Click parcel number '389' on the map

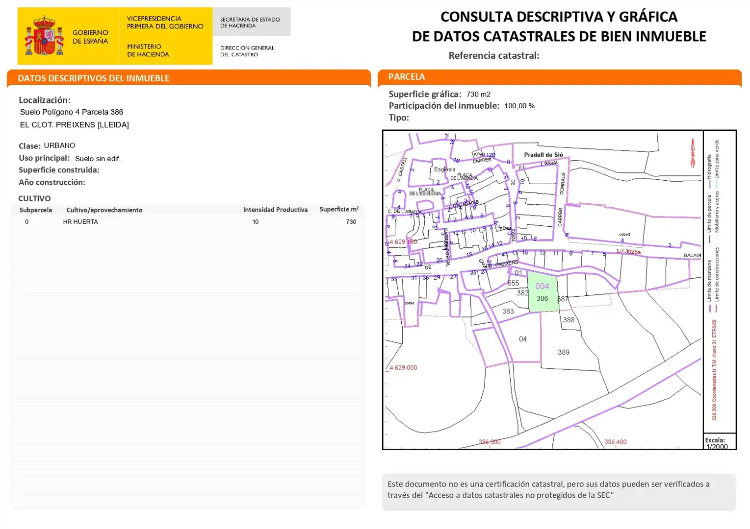[x=564, y=352]
